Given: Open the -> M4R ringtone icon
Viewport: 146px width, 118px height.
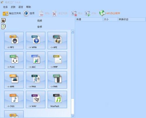Looking at the screenshot, I should pyautogui.click(x=57, y=80).
